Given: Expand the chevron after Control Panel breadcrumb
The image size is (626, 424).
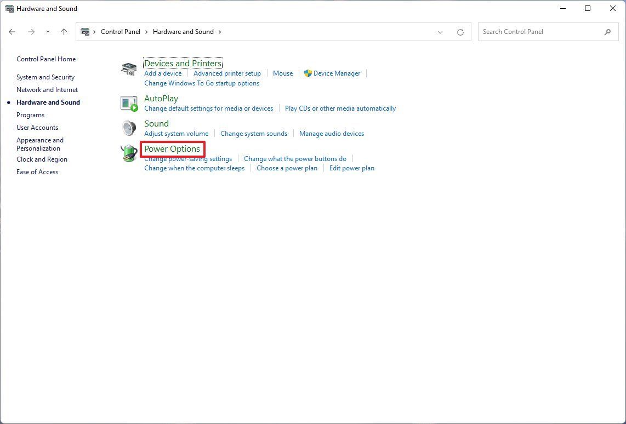Looking at the screenshot, I should (x=146, y=32).
